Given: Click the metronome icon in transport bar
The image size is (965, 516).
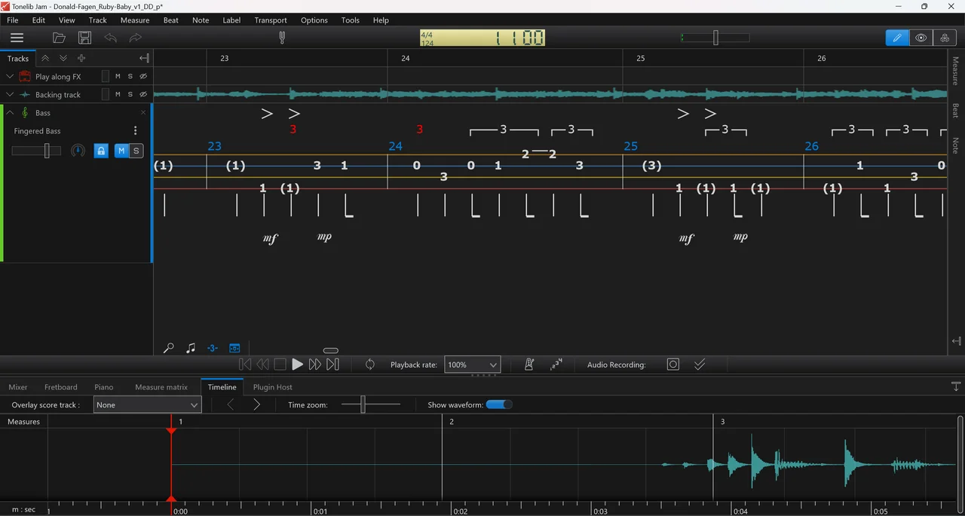Looking at the screenshot, I should (x=529, y=365).
